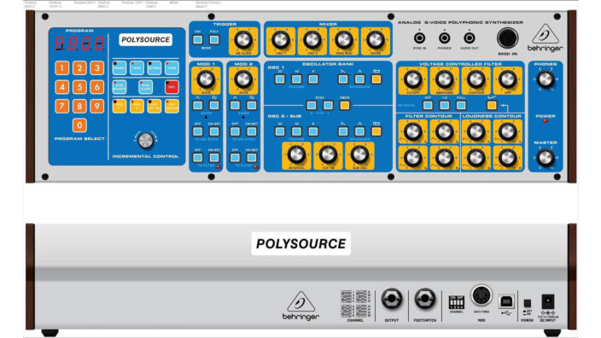This screenshot has height=338, width=601.
Task: Select the 32' footage button for OSC 1
Action: [x=280, y=79]
